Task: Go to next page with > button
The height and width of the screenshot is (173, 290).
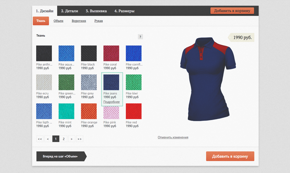Action: 72,139
